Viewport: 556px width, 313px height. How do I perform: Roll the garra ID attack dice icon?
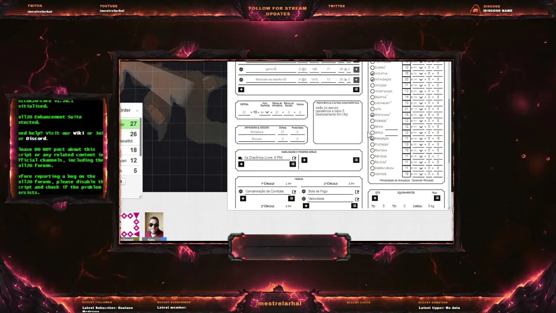(x=241, y=69)
